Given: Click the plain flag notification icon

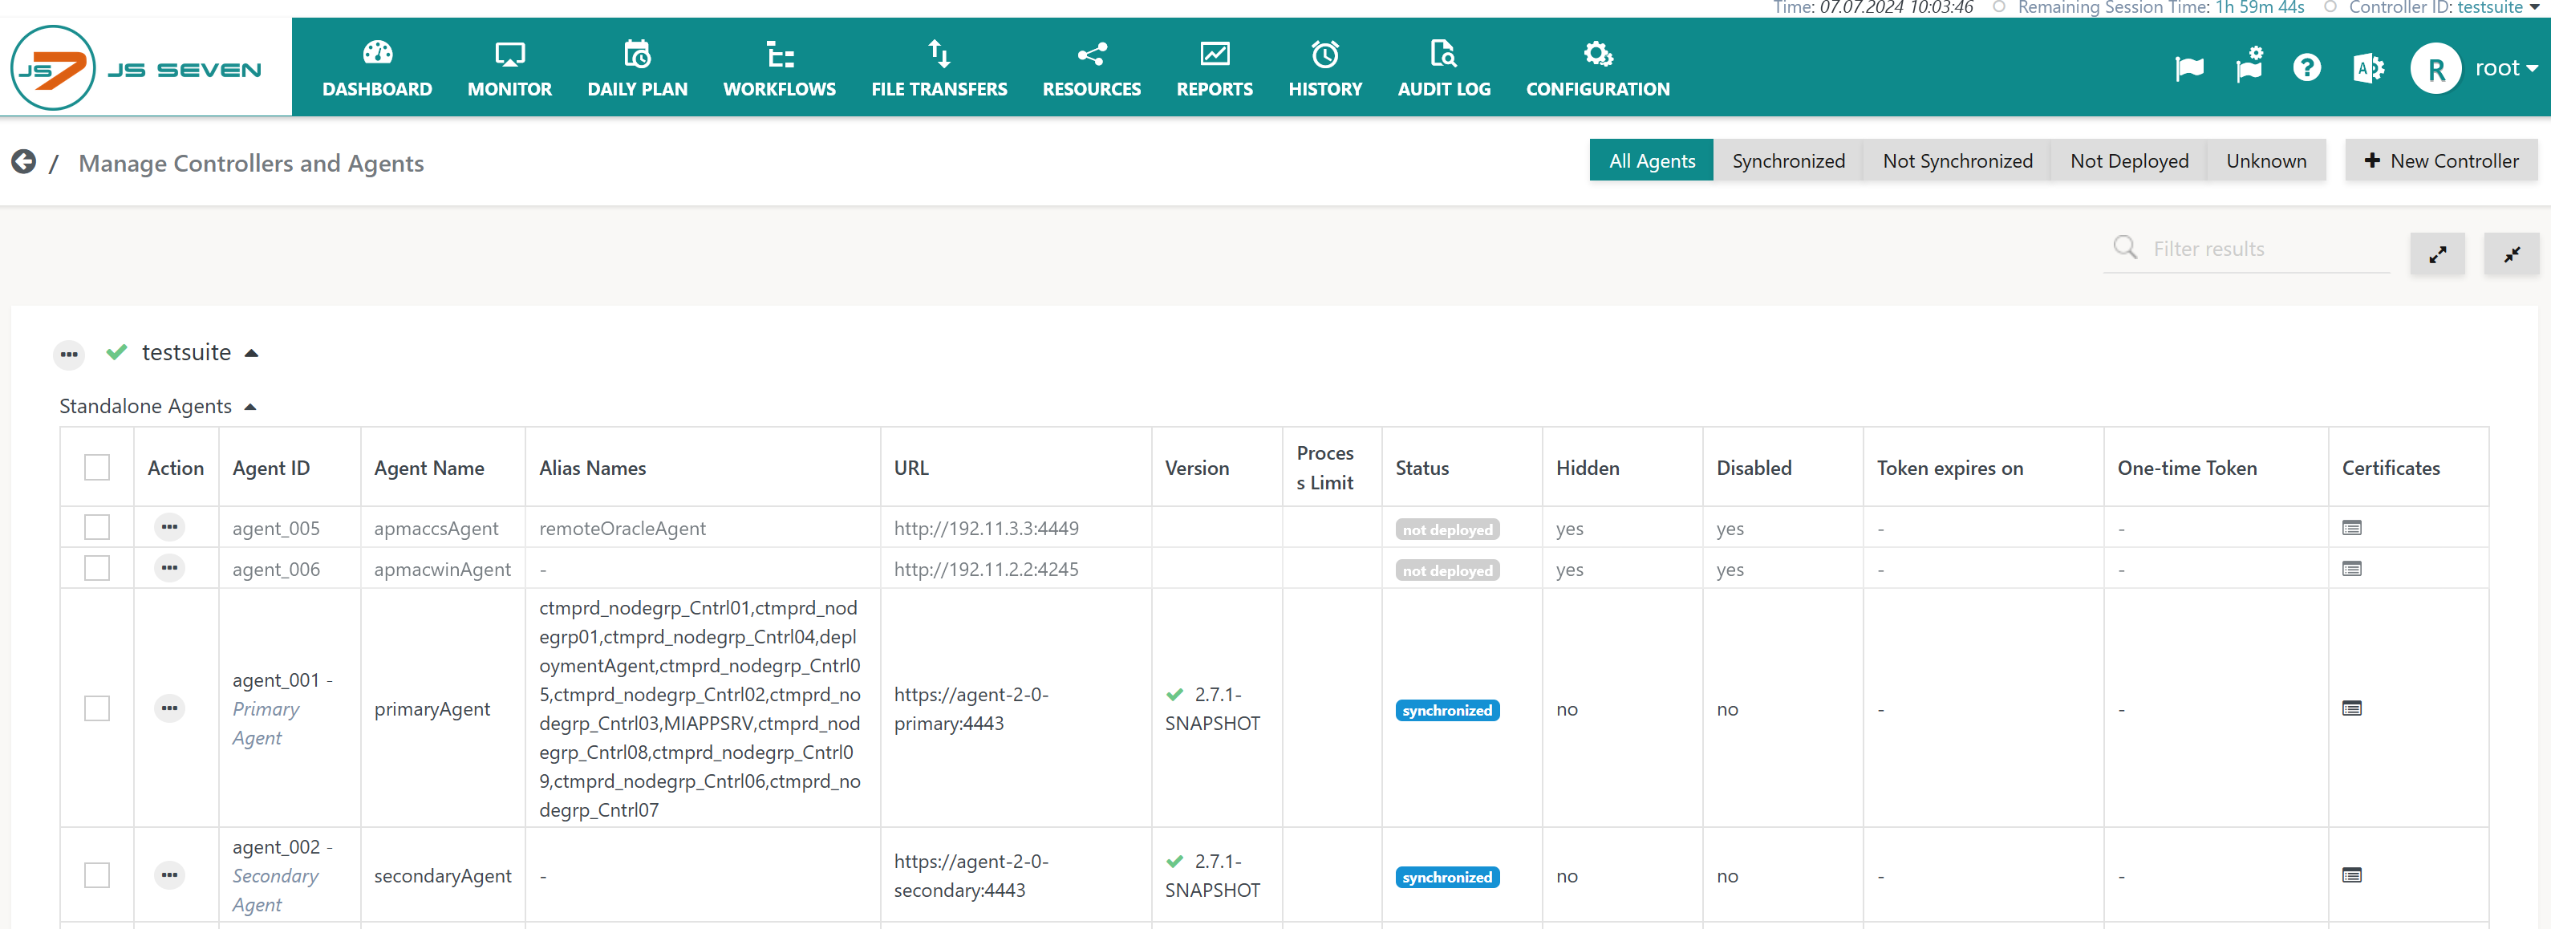Looking at the screenshot, I should pyautogui.click(x=2188, y=68).
